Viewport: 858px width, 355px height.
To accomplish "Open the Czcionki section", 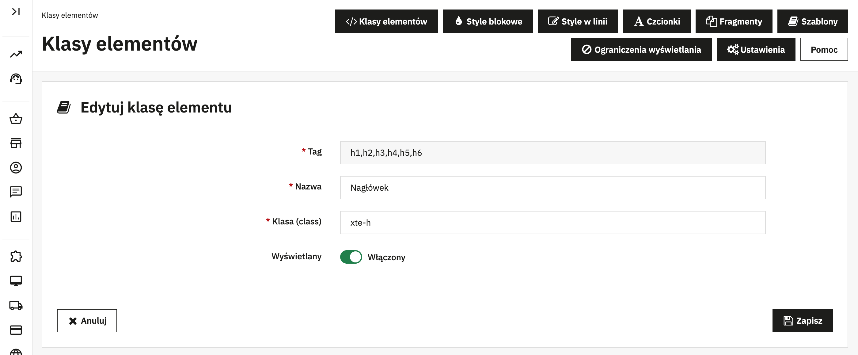I will point(656,21).
